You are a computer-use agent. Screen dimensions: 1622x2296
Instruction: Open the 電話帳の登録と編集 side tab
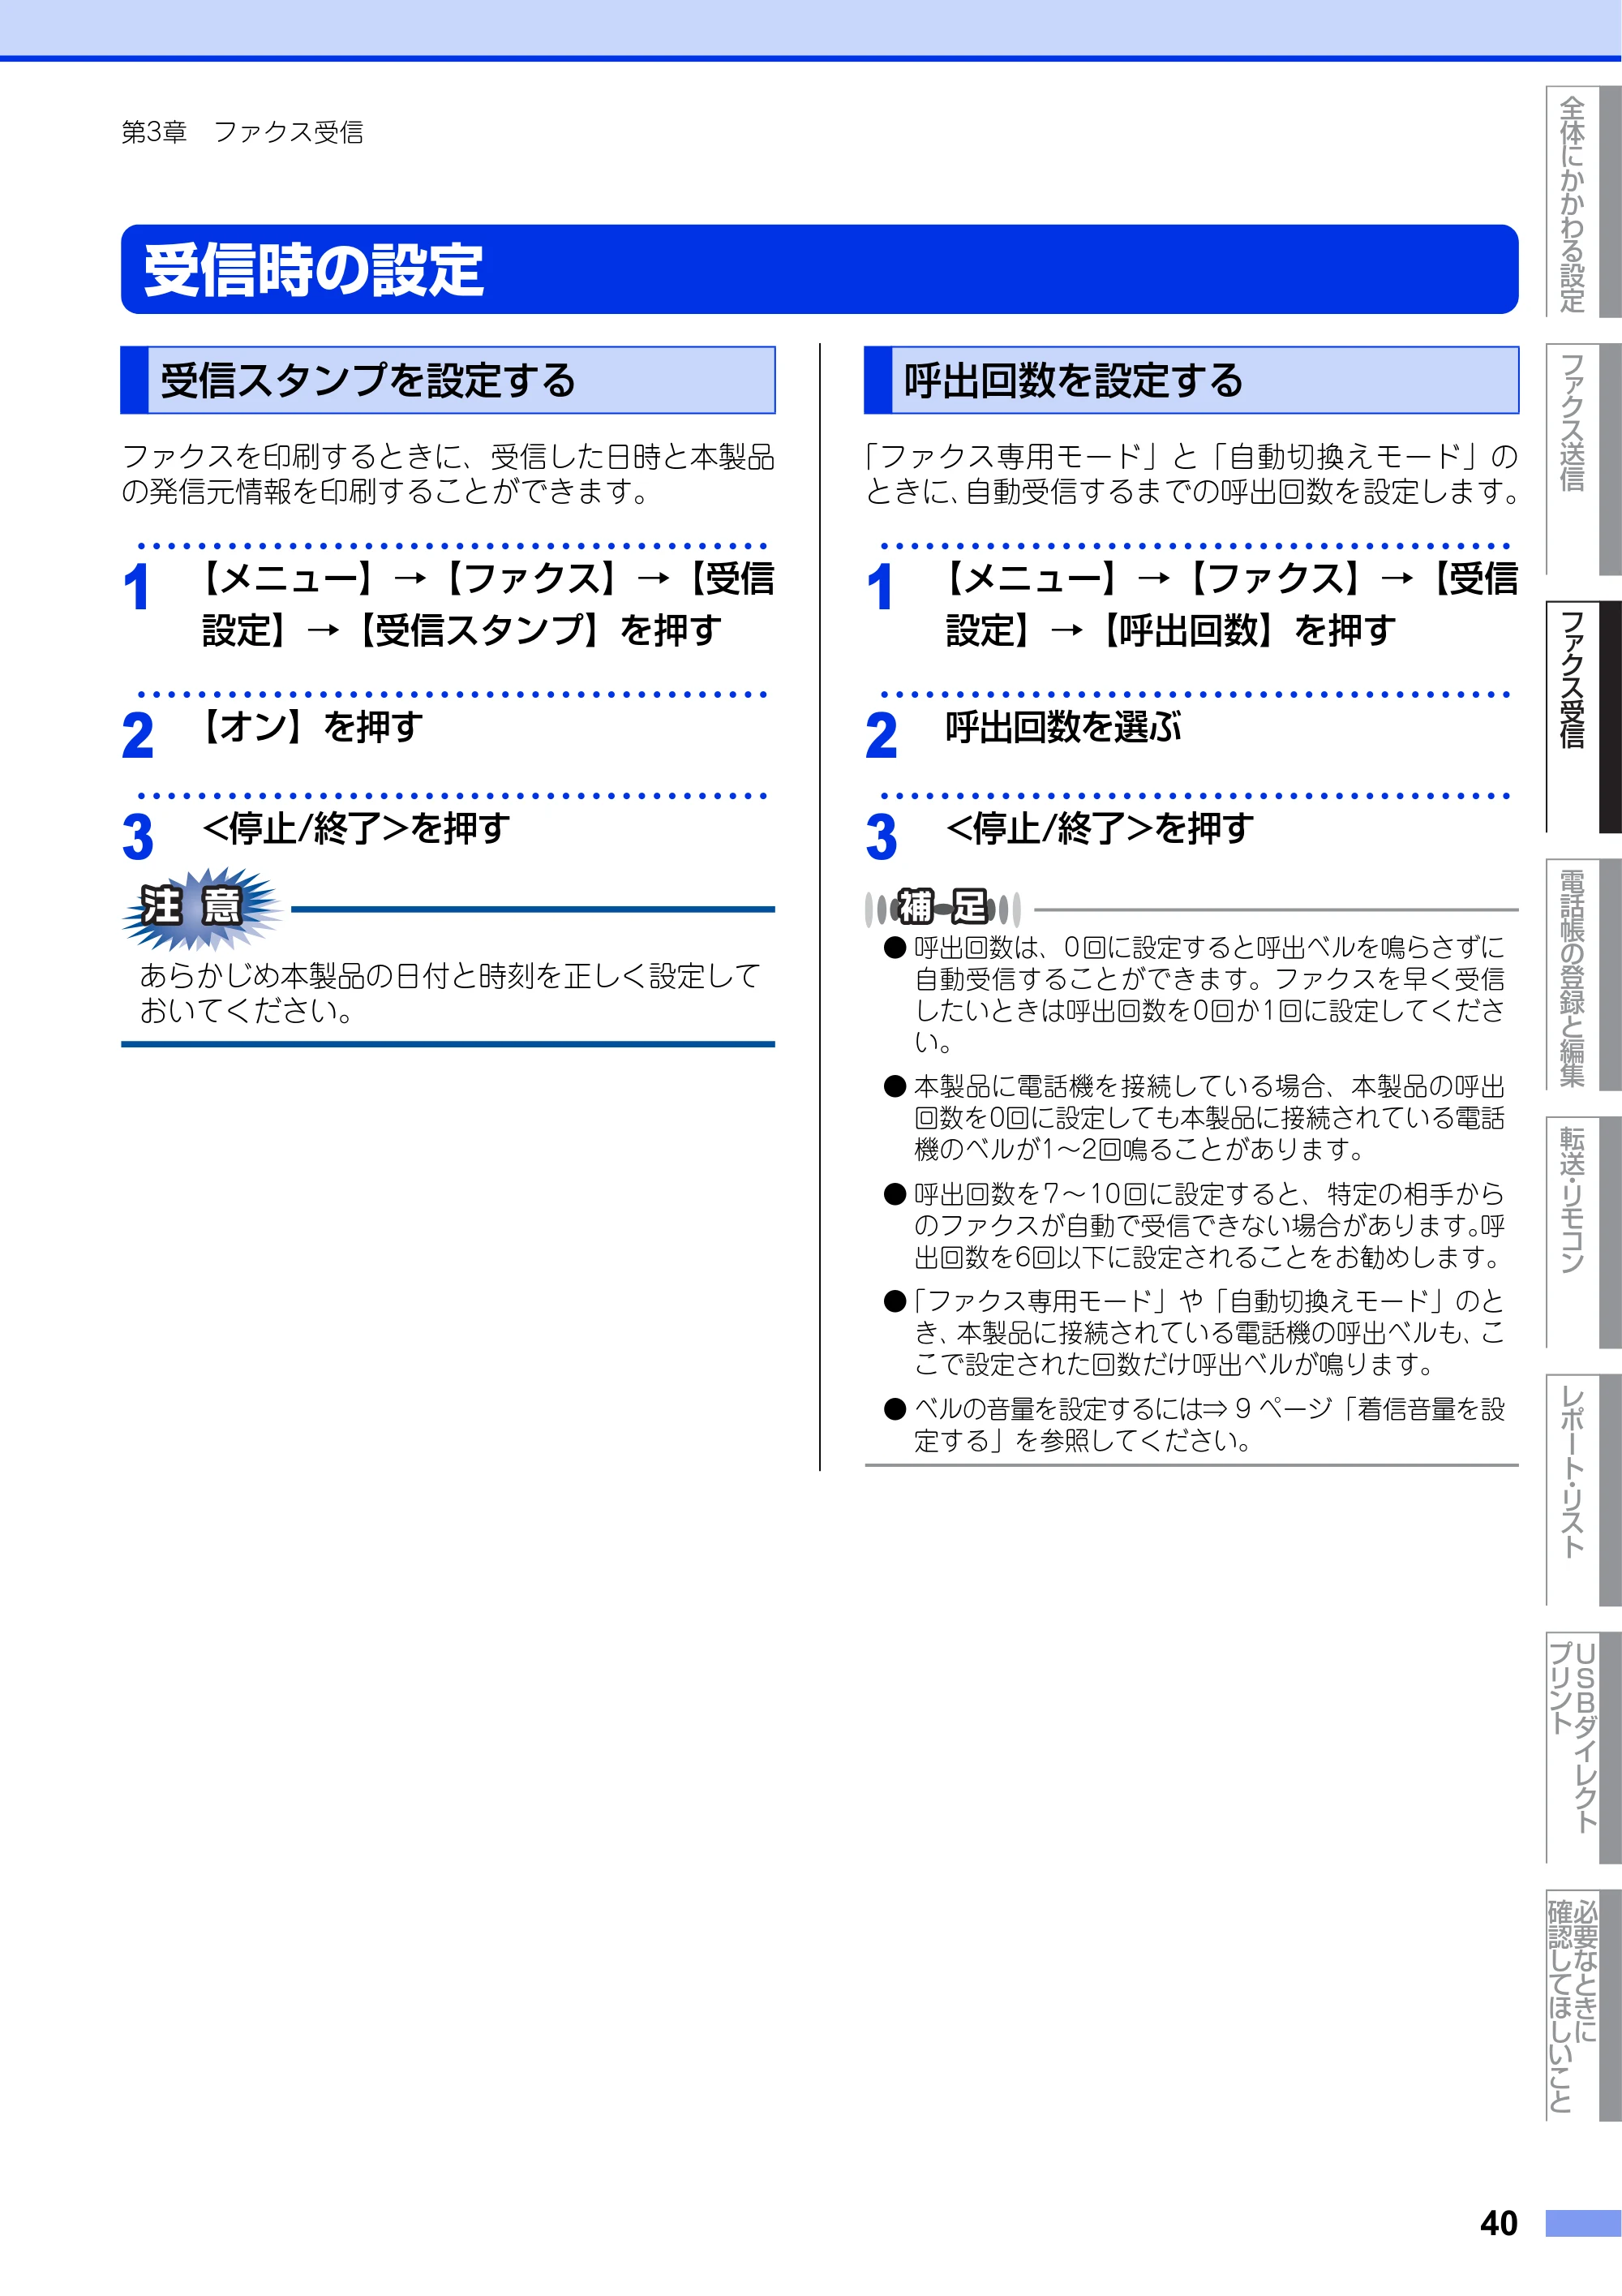pyautogui.click(x=1583, y=974)
